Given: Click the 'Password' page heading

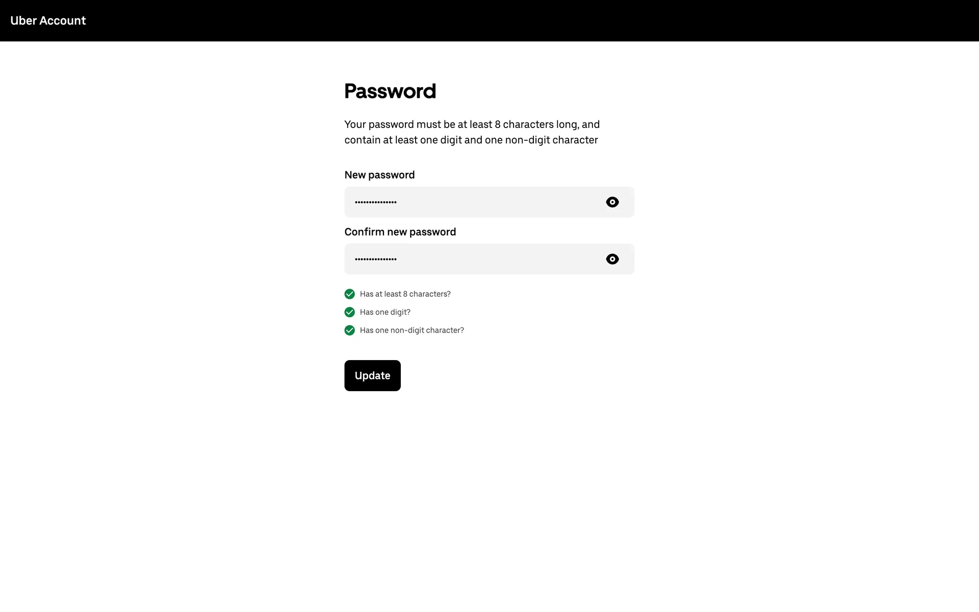Looking at the screenshot, I should click(390, 91).
